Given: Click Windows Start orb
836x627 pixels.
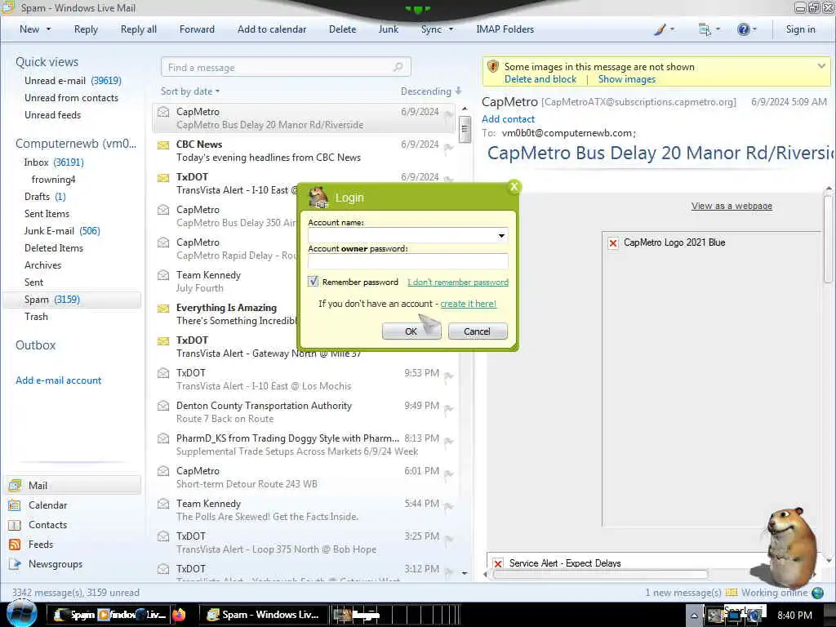Looking at the screenshot, I should point(21,614).
